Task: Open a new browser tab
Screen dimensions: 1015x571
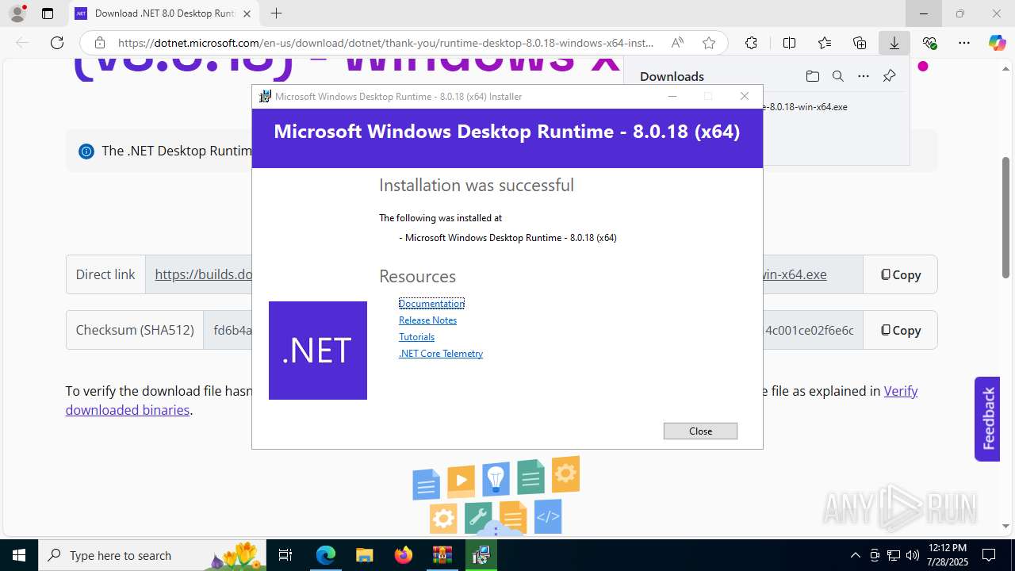Action: click(x=276, y=13)
